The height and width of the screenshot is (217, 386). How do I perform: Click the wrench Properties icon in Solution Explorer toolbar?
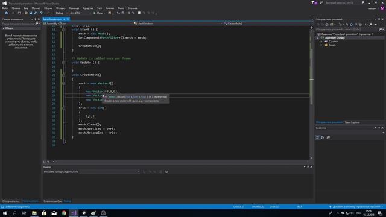371,24
